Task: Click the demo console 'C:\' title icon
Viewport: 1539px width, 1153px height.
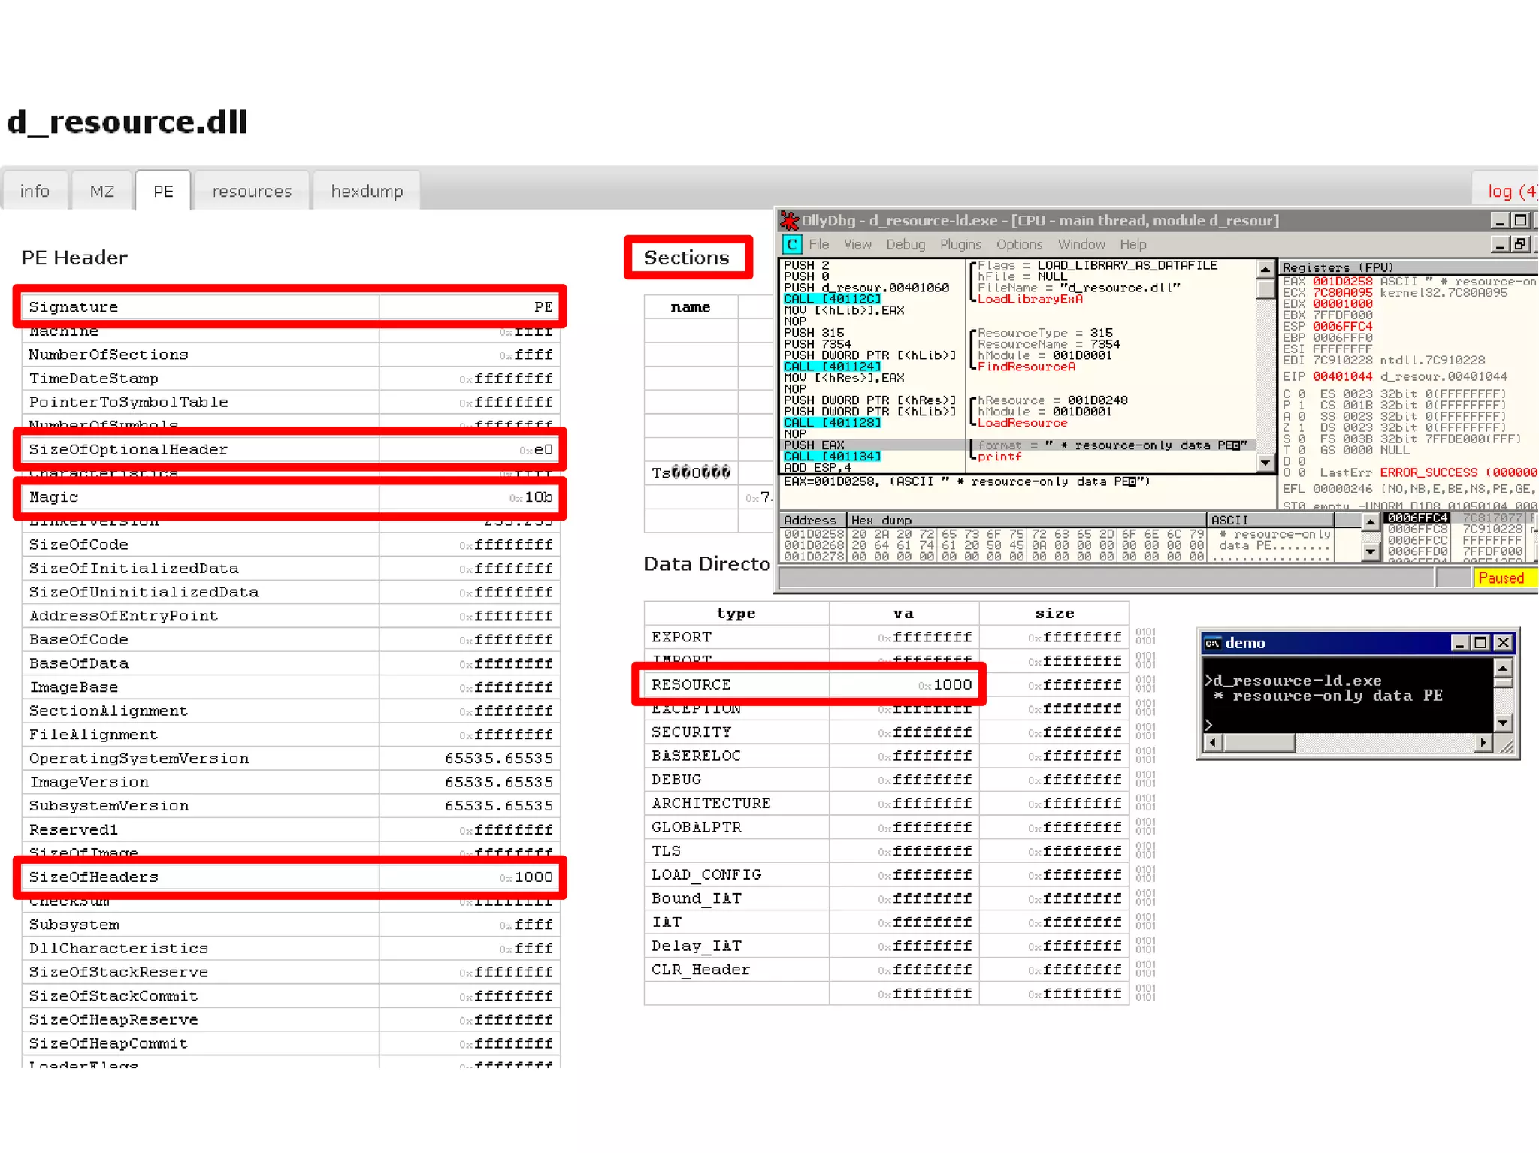Action: (1212, 644)
